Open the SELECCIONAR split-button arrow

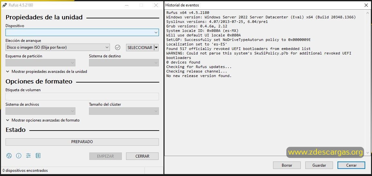pyautogui.click(x=156, y=47)
